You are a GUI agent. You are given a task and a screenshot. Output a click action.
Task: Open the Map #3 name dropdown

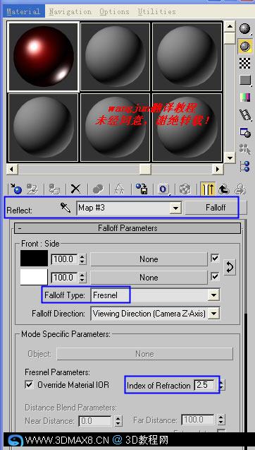[x=175, y=208]
